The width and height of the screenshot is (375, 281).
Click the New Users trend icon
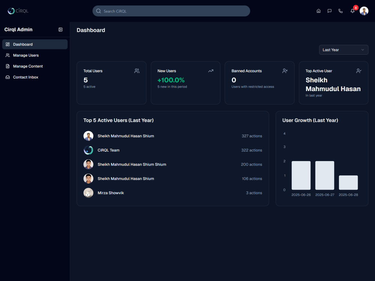coord(211,71)
